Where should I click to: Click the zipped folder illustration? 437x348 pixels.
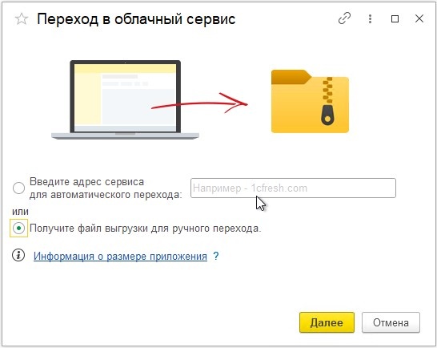coord(310,101)
